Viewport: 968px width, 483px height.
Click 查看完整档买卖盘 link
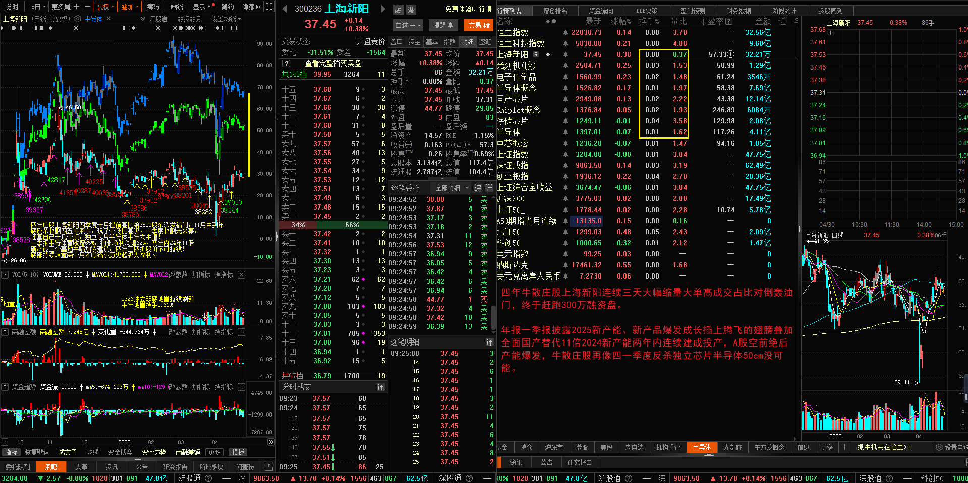(333, 63)
